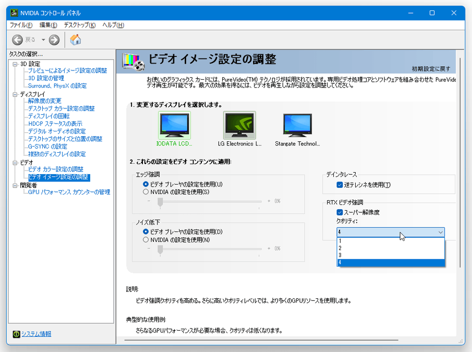
Task: Open the ヘルプ(H) menu
Action: click(113, 25)
